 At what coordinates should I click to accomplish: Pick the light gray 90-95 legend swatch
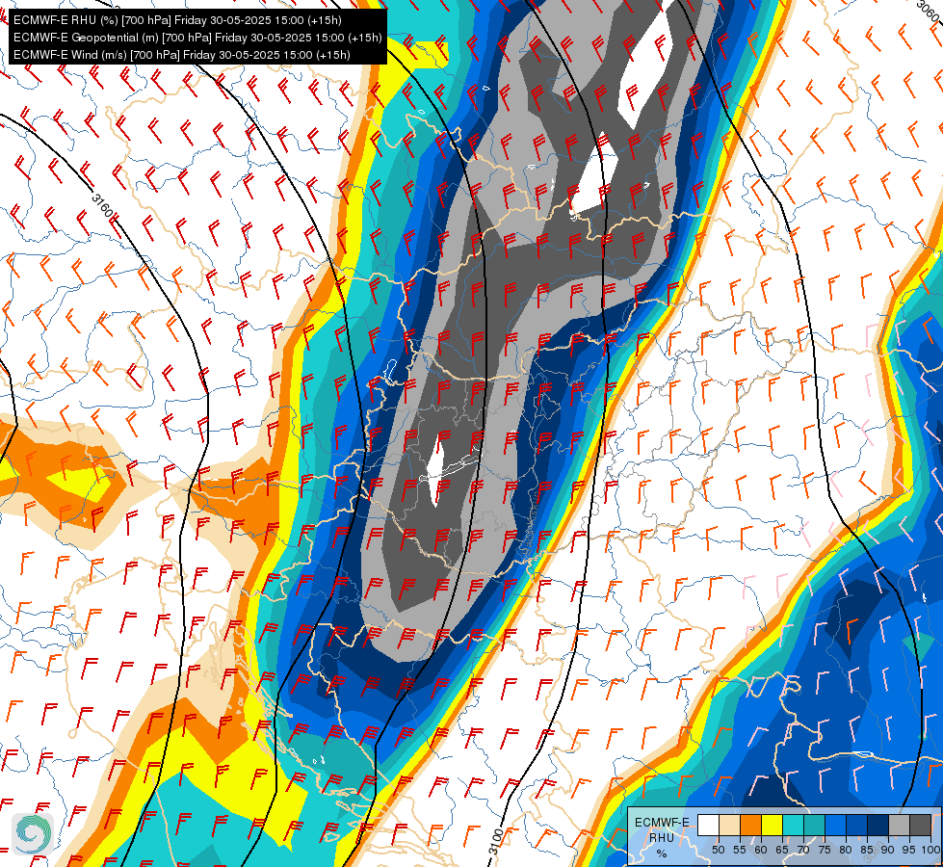898,825
